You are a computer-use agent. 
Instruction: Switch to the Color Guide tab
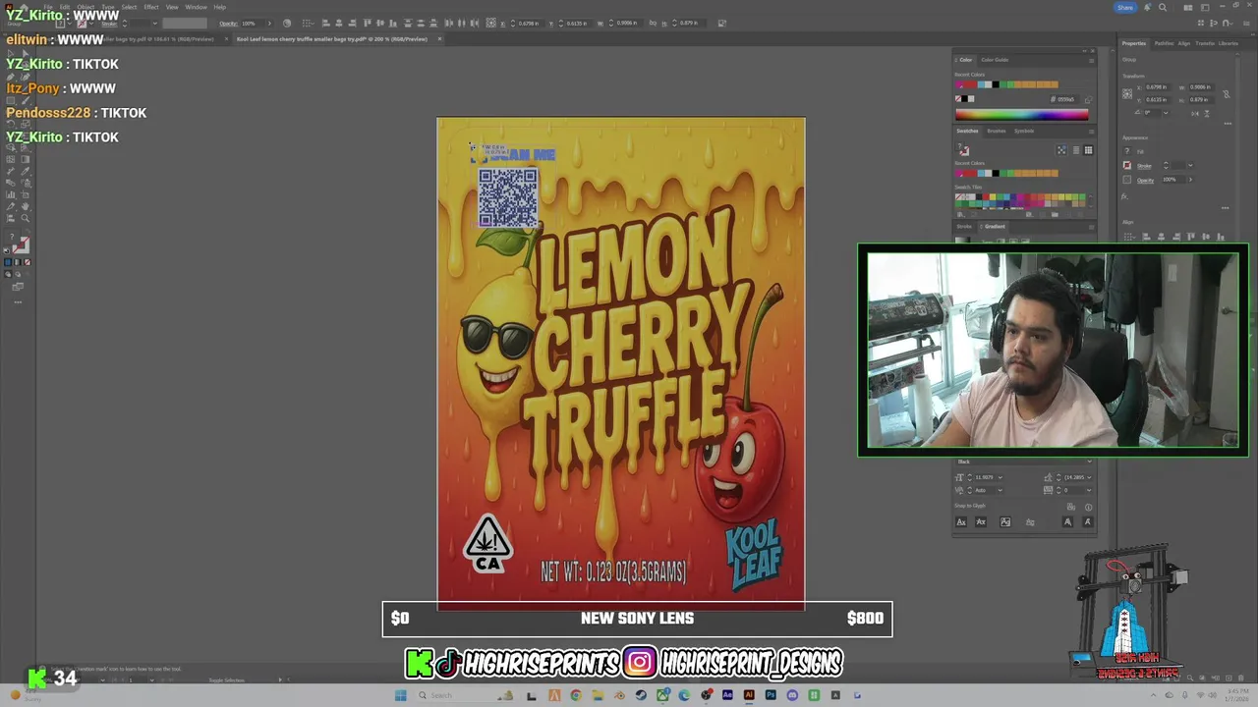pos(995,60)
